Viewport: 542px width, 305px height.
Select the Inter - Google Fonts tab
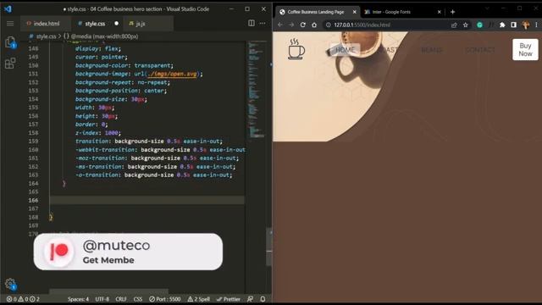[x=391, y=12]
